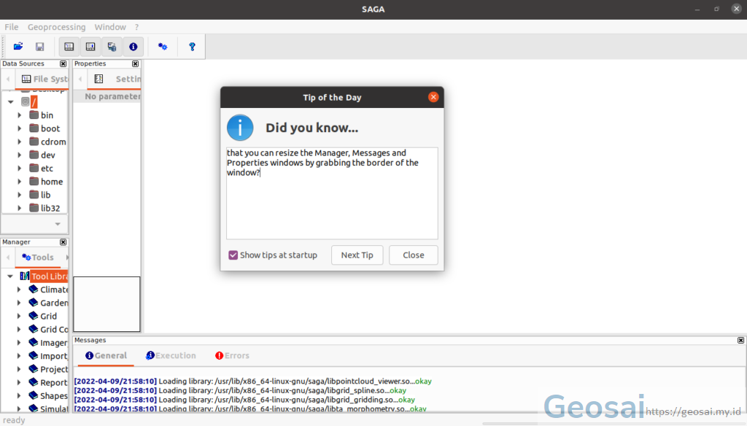747x426 pixels.
Task: Click the Save toolbar icon
Action: click(x=39, y=46)
